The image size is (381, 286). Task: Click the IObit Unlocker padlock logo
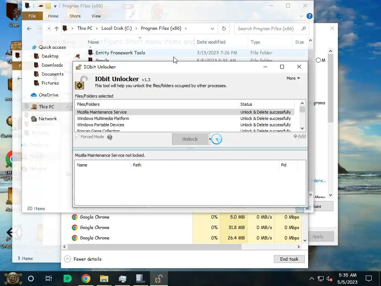click(x=81, y=83)
